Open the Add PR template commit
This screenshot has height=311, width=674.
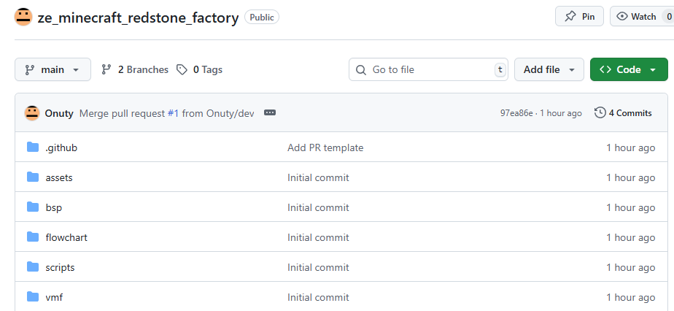click(325, 147)
